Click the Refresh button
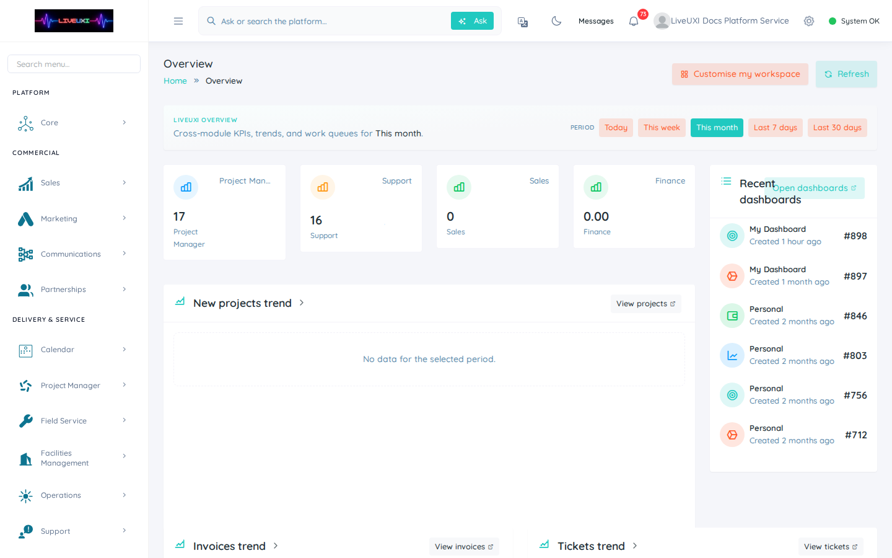 point(846,74)
